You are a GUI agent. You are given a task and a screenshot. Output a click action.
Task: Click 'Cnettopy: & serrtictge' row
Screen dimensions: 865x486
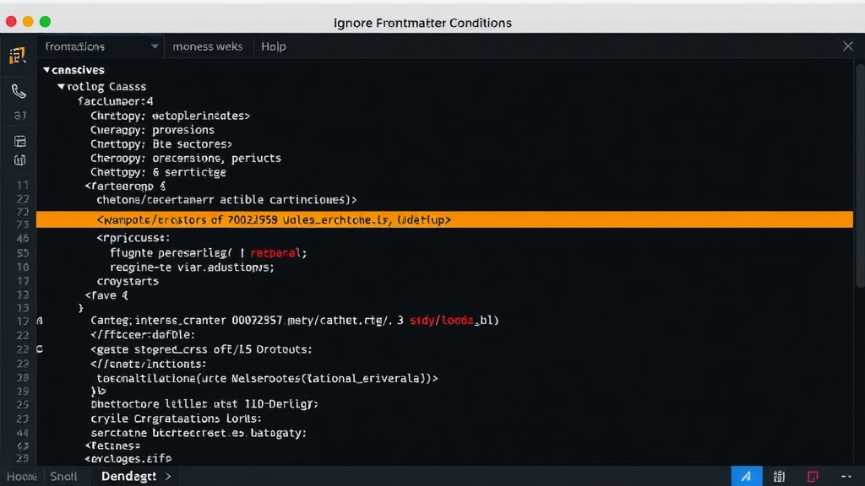[158, 172]
